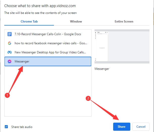154x132 pixels.
Task: Click red numbered circle 2 annotation
Action: [x=88, y=99]
